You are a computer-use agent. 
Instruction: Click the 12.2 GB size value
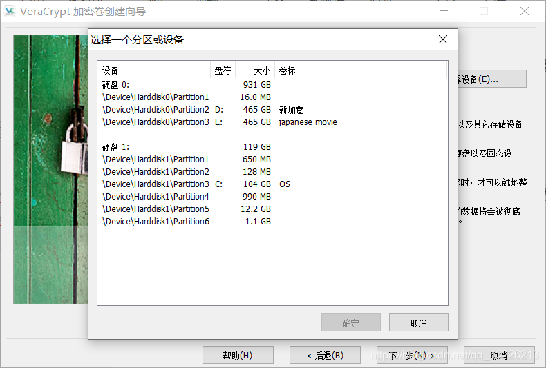coord(256,209)
